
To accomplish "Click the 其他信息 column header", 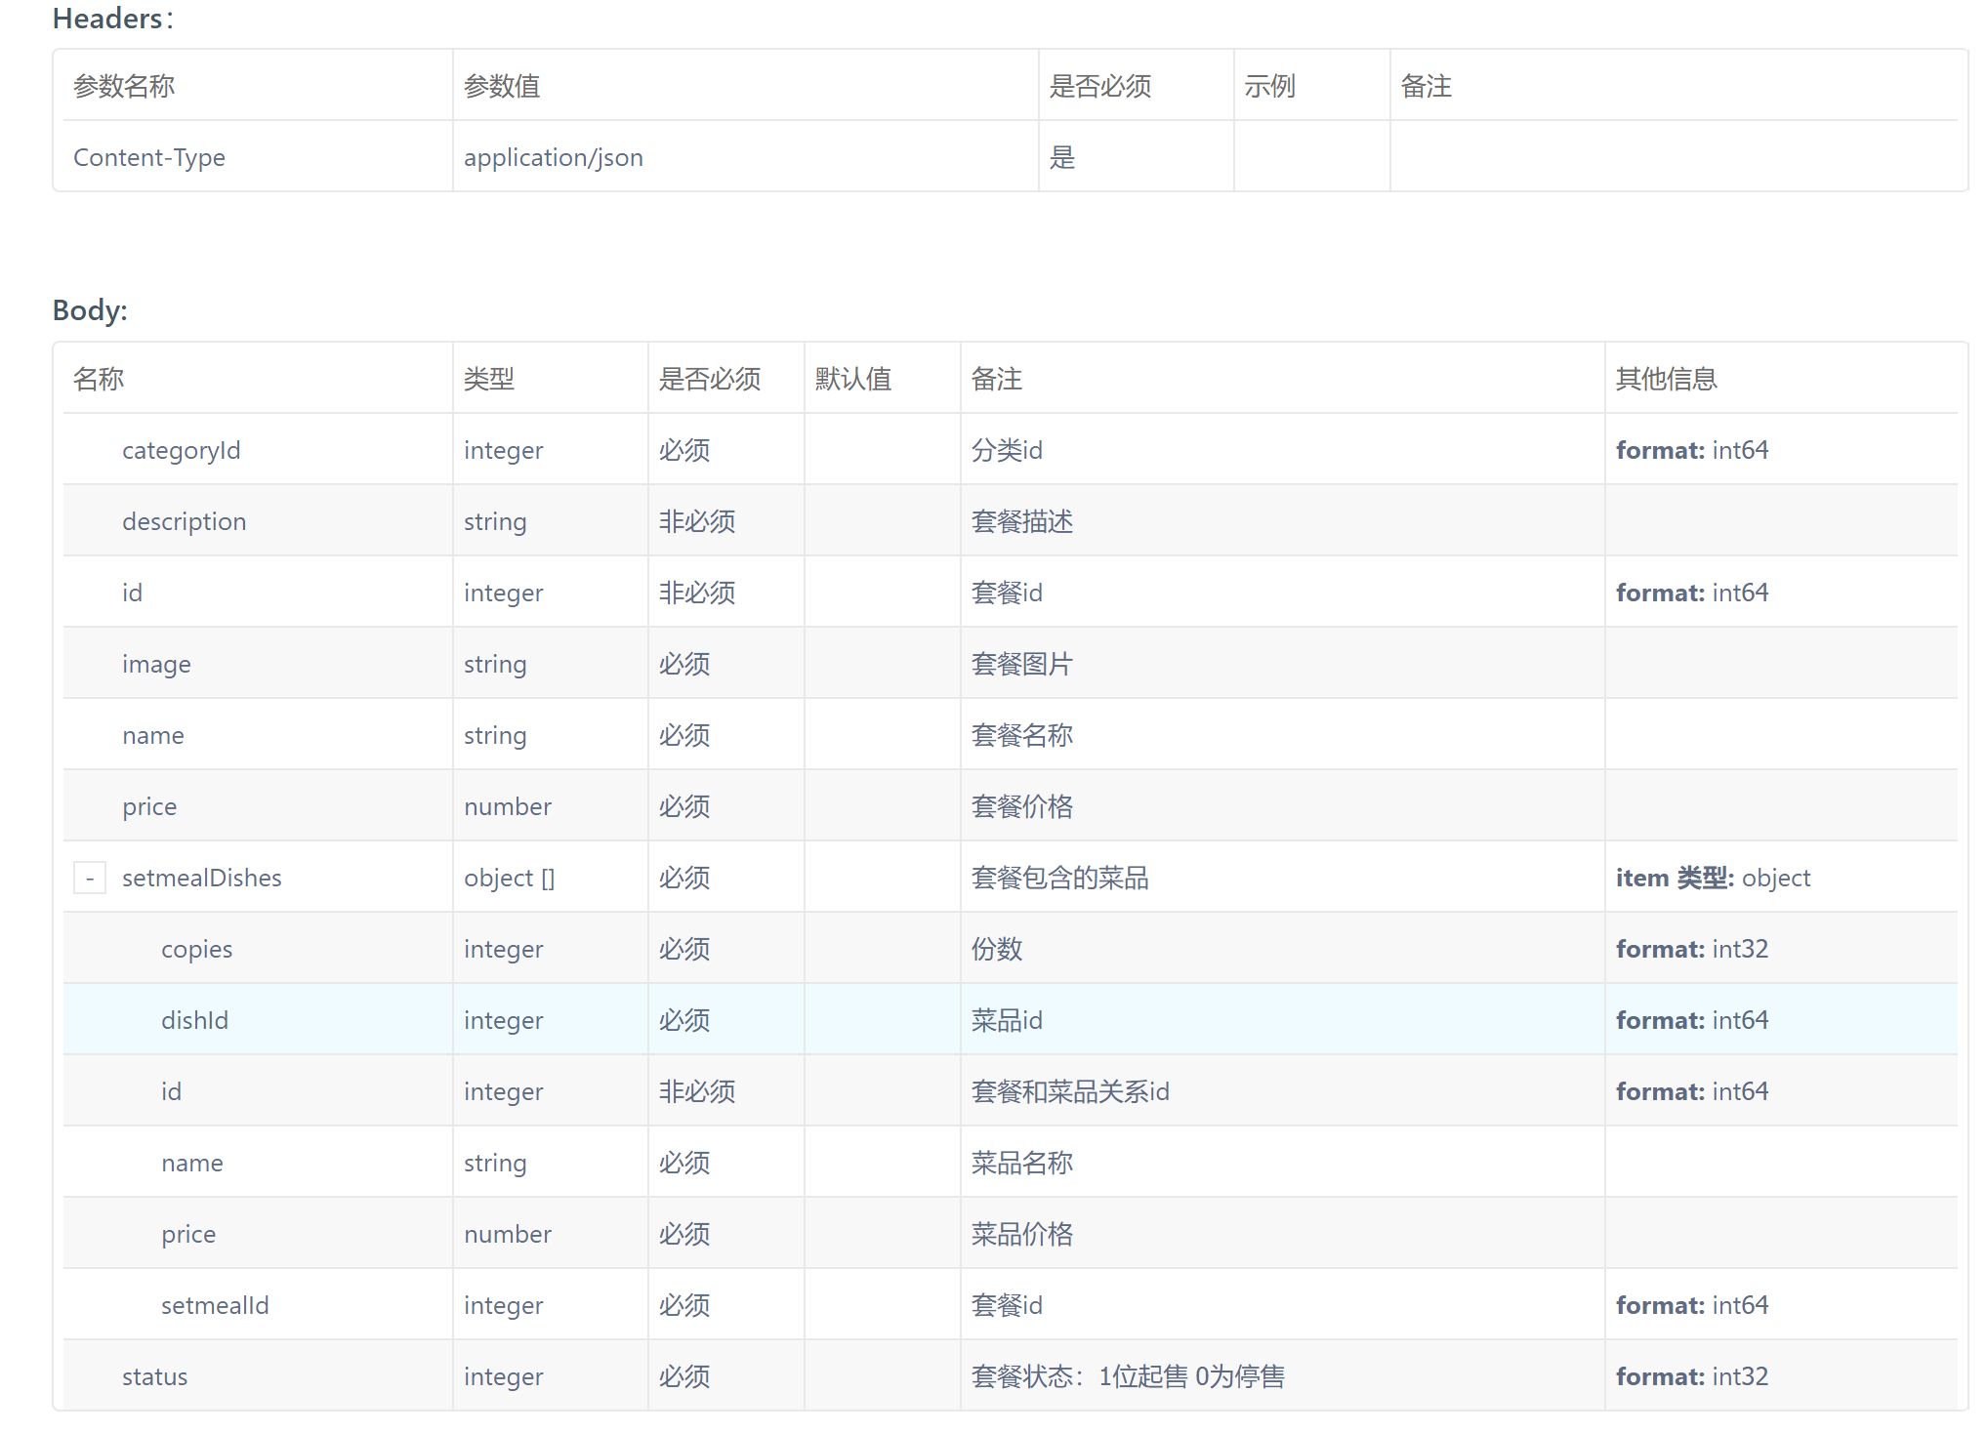I will point(1666,379).
